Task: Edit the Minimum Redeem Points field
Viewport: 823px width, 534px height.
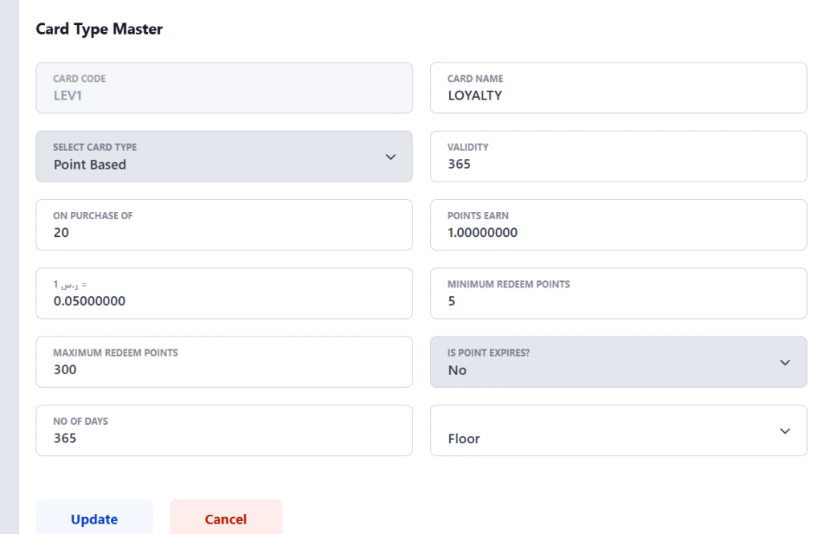Action: pyautogui.click(x=617, y=300)
